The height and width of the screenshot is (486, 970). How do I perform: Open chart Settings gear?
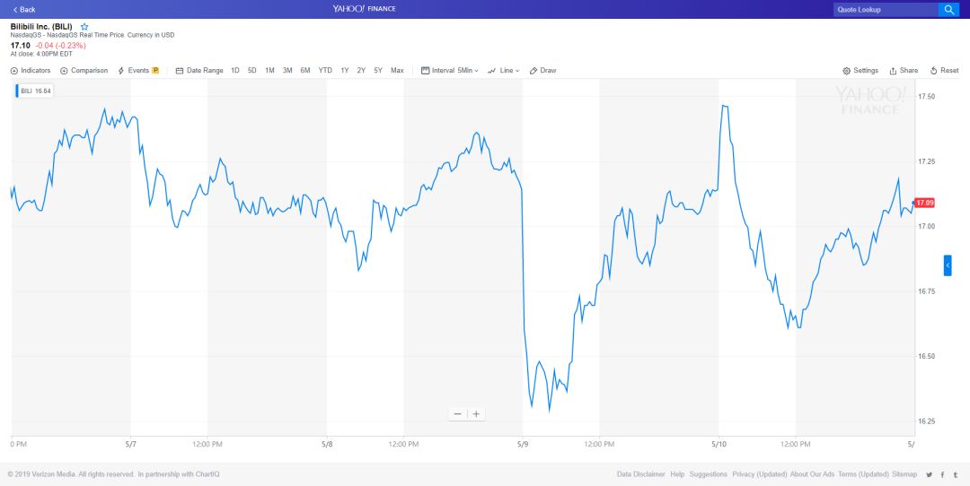point(860,71)
